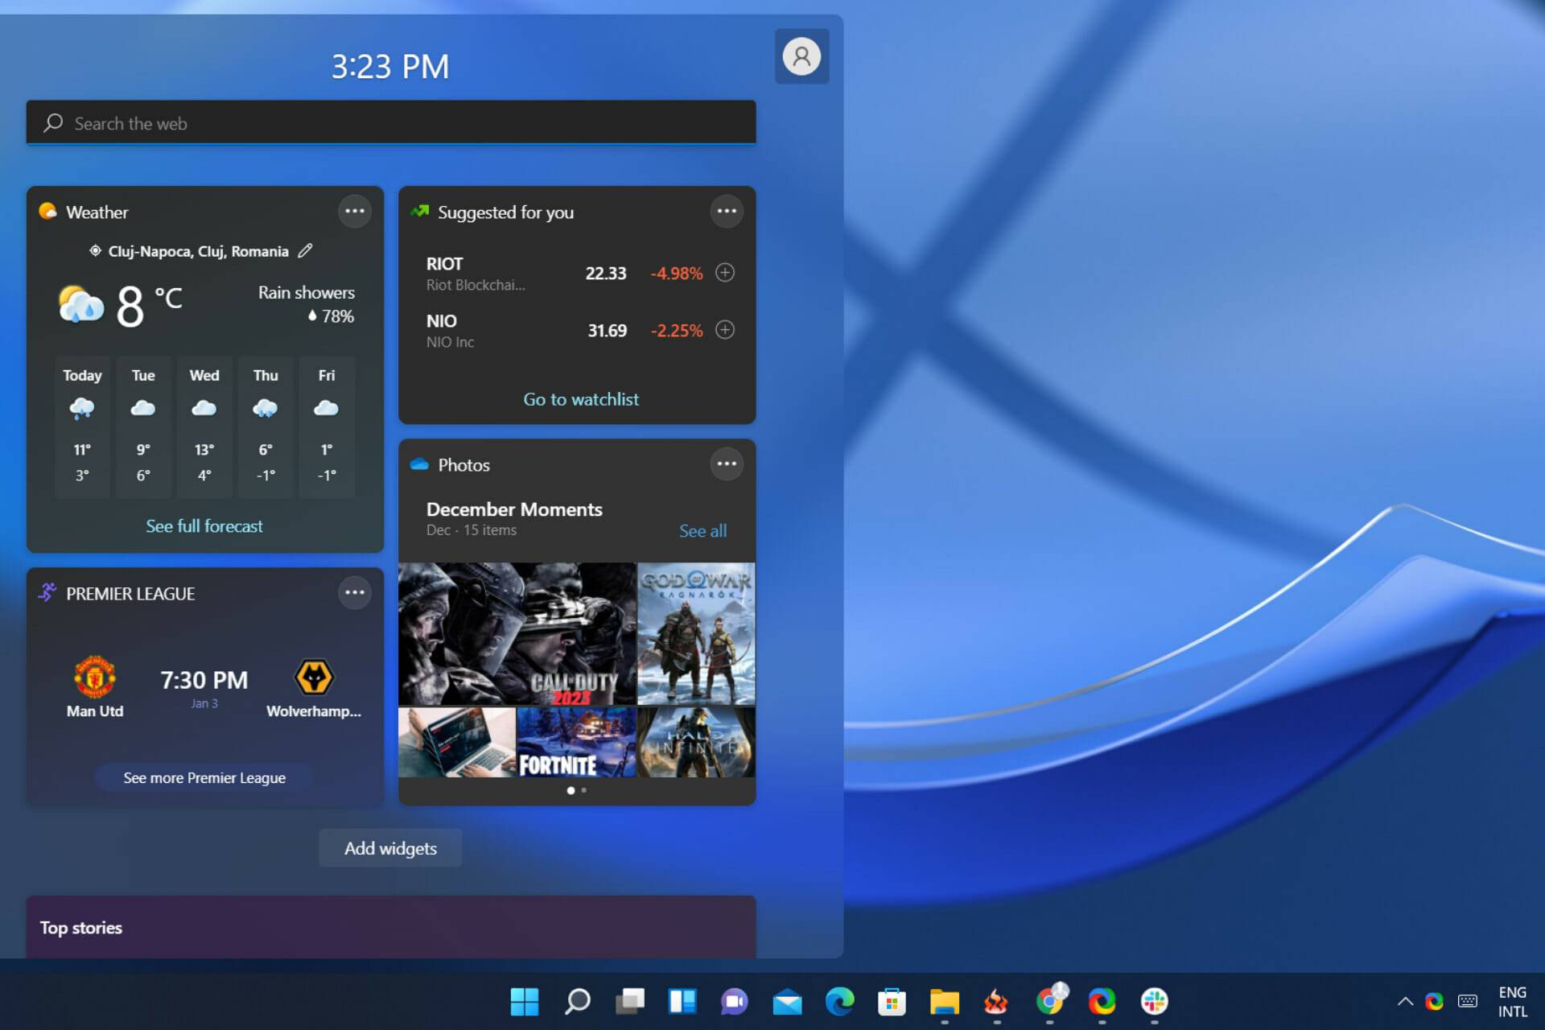Image resolution: width=1545 pixels, height=1030 pixels.
Task: Add NIO stock to watchlist with plus icon
Action: pyautogui.click(x=723, y=330)
